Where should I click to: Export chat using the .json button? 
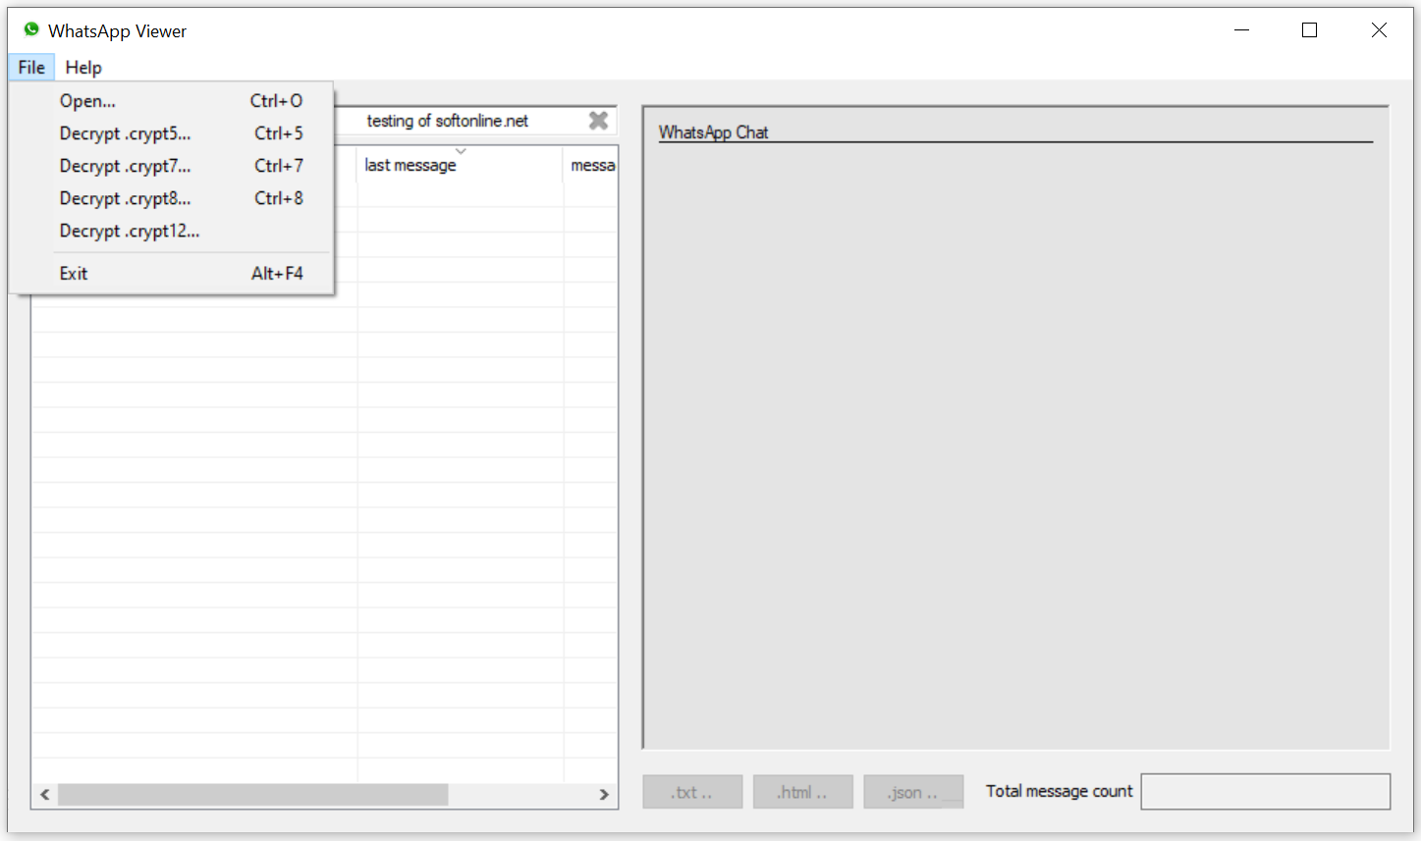tap(913, 792)
